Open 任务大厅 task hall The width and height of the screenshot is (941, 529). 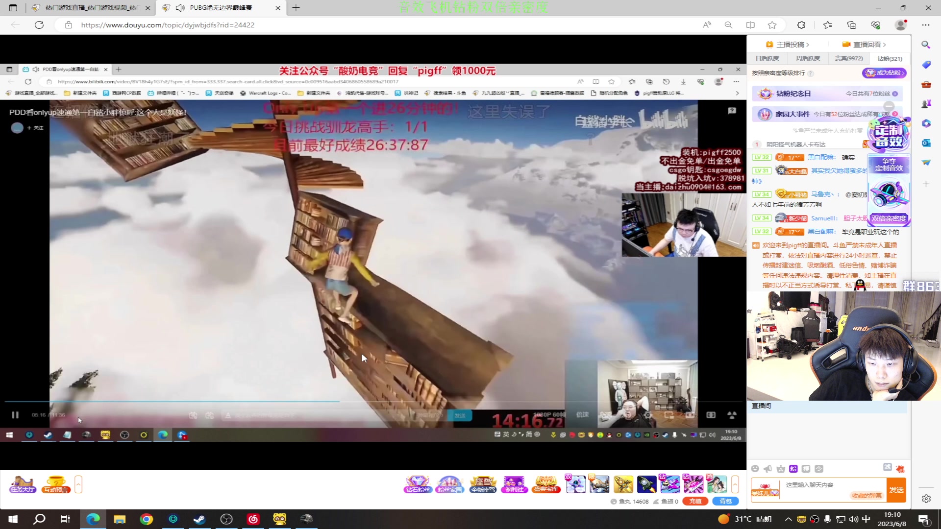pos(23,484)
